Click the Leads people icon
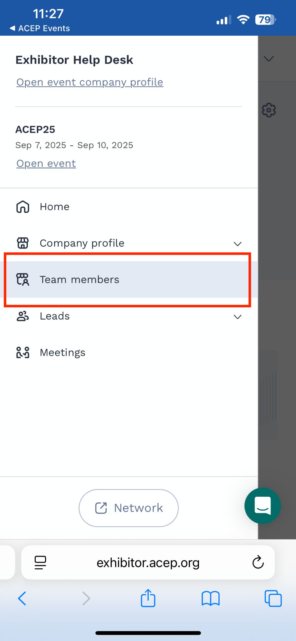This screenshot has width=296, height=641. (x=22, y=316)
